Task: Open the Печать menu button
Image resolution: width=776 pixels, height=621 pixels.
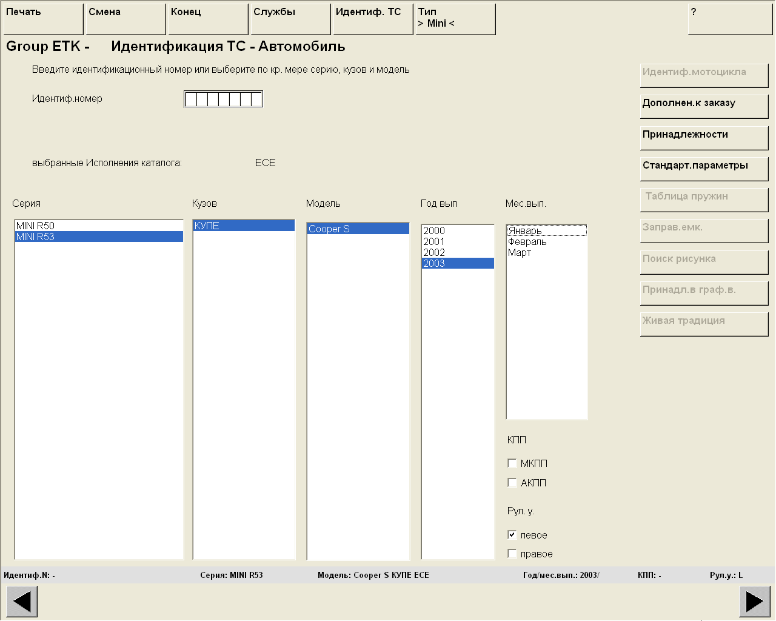Action: (44, 19)
